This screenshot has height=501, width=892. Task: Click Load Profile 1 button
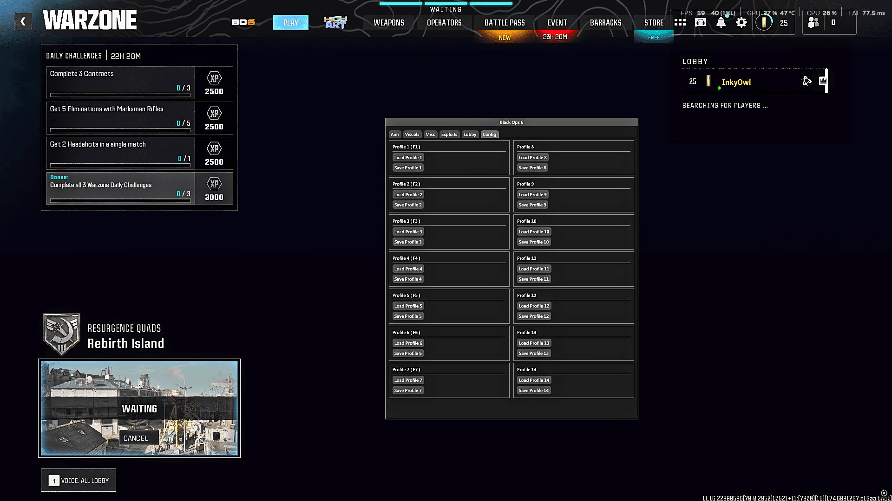(x=408, y=158)
